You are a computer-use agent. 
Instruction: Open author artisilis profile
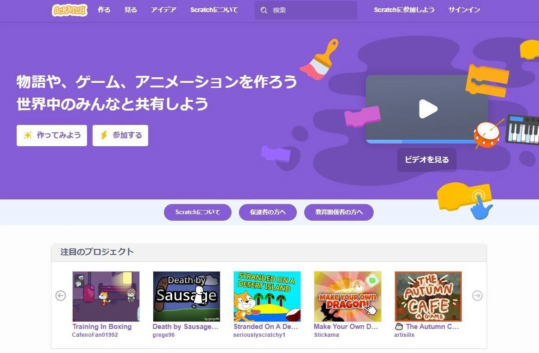pos(404,335)
